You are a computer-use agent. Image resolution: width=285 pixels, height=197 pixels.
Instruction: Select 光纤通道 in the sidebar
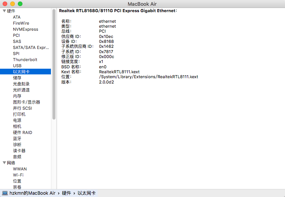[21, 90]
